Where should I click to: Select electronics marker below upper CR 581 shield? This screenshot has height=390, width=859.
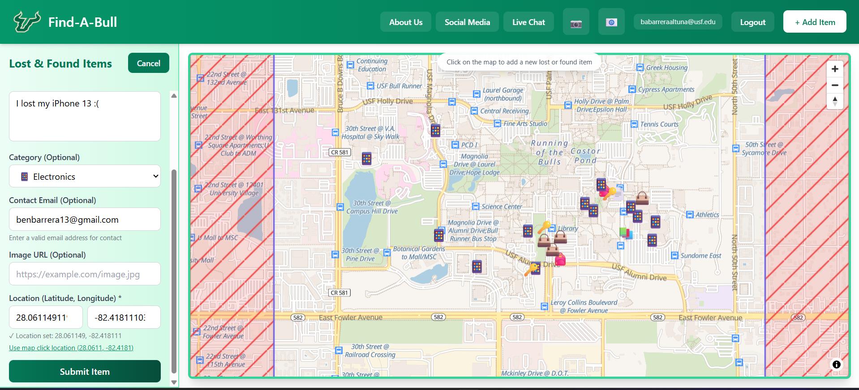click(x=367, y=158)
